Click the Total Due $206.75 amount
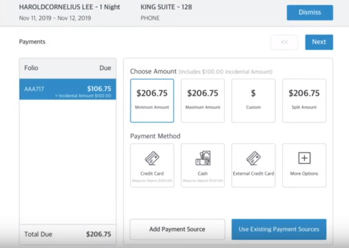Viewport: 349px width, 248px height. [x=98, y=234]
